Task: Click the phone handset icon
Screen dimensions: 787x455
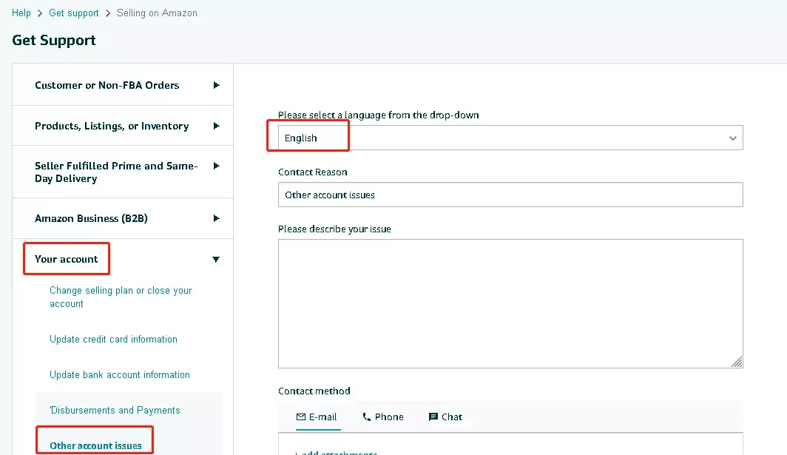Action: 367,417
